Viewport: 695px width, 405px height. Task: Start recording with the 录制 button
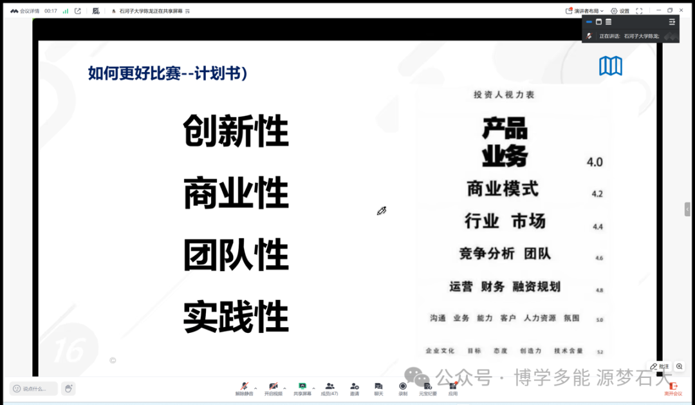point(403,388)
